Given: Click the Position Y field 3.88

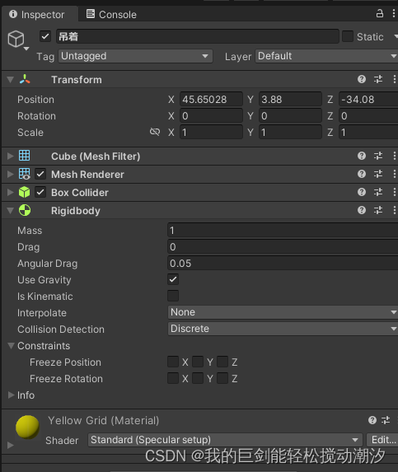Looking at the screenshot, I should (x=290, y=100).
